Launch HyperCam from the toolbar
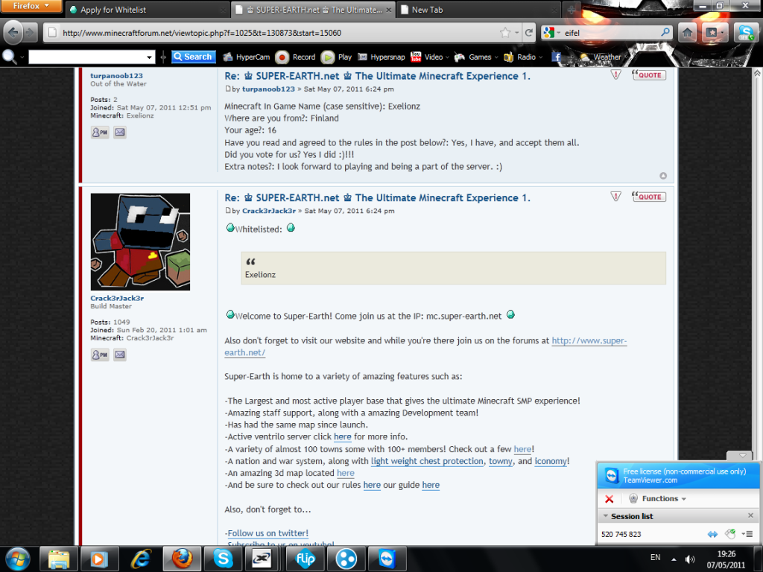This screenshot has width=763, height=572. point(246,57)
